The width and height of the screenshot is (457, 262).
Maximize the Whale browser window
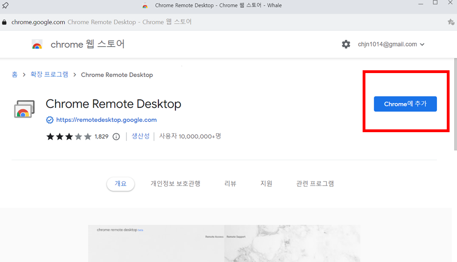pos(435,3)
